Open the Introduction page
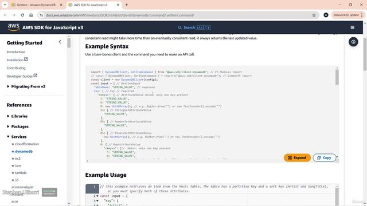Viewport: 367px width, 206px height. pyautogui.click(x=15, y=52)
